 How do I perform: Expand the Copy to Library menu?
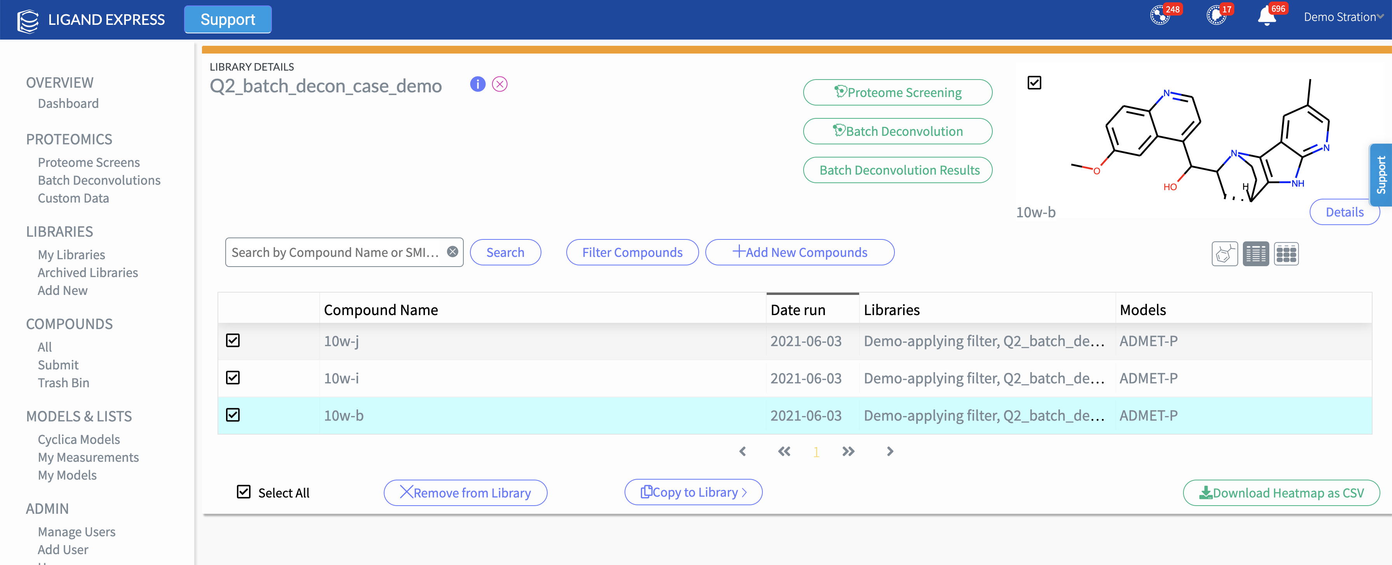(x=693, y=492)
